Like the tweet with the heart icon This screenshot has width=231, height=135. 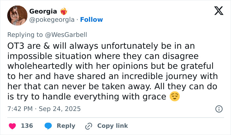(x=12, y=126)
